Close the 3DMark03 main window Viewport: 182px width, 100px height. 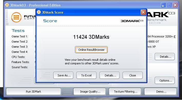175,5
